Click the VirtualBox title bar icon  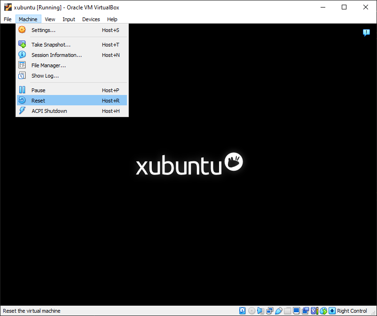(x=8, y=7)
